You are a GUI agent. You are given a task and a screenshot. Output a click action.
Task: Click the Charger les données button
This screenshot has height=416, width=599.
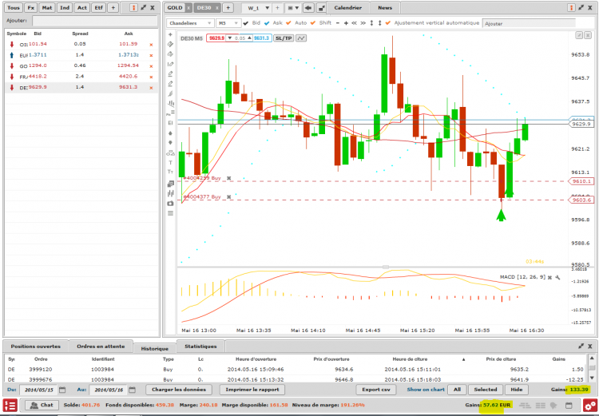(179, 390)
